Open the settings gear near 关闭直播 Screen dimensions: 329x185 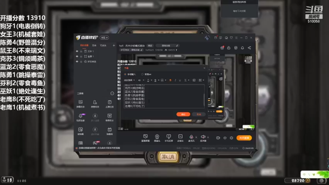pos(232,138)
